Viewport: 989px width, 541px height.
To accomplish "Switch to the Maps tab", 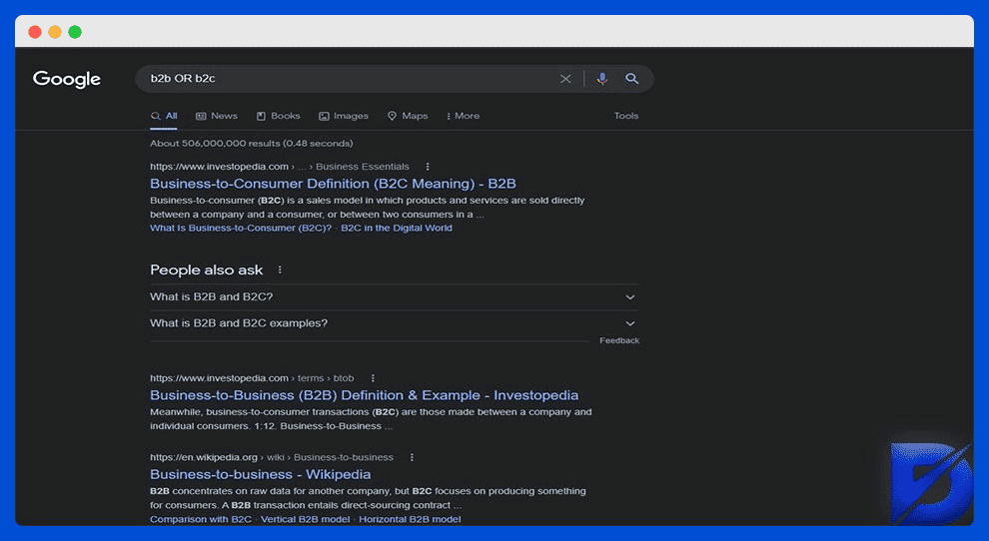I will 408,116.
